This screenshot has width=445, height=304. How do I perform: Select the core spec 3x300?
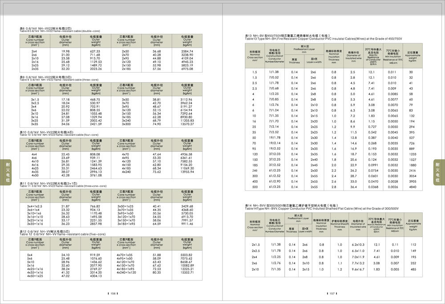click(x=126, y=124)
